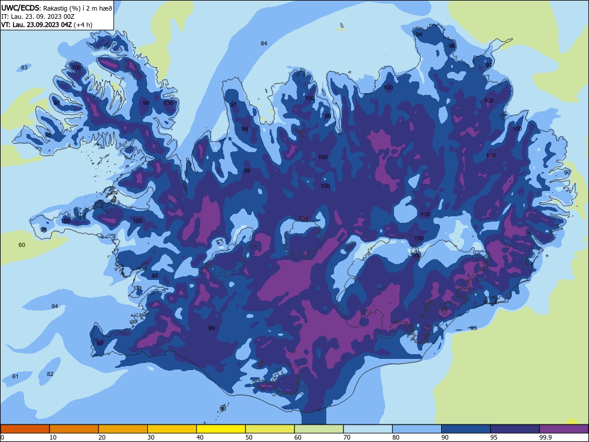Pick the light green 60–70 legend swatch
Screen dimensions: 589x442
point(319,429)
